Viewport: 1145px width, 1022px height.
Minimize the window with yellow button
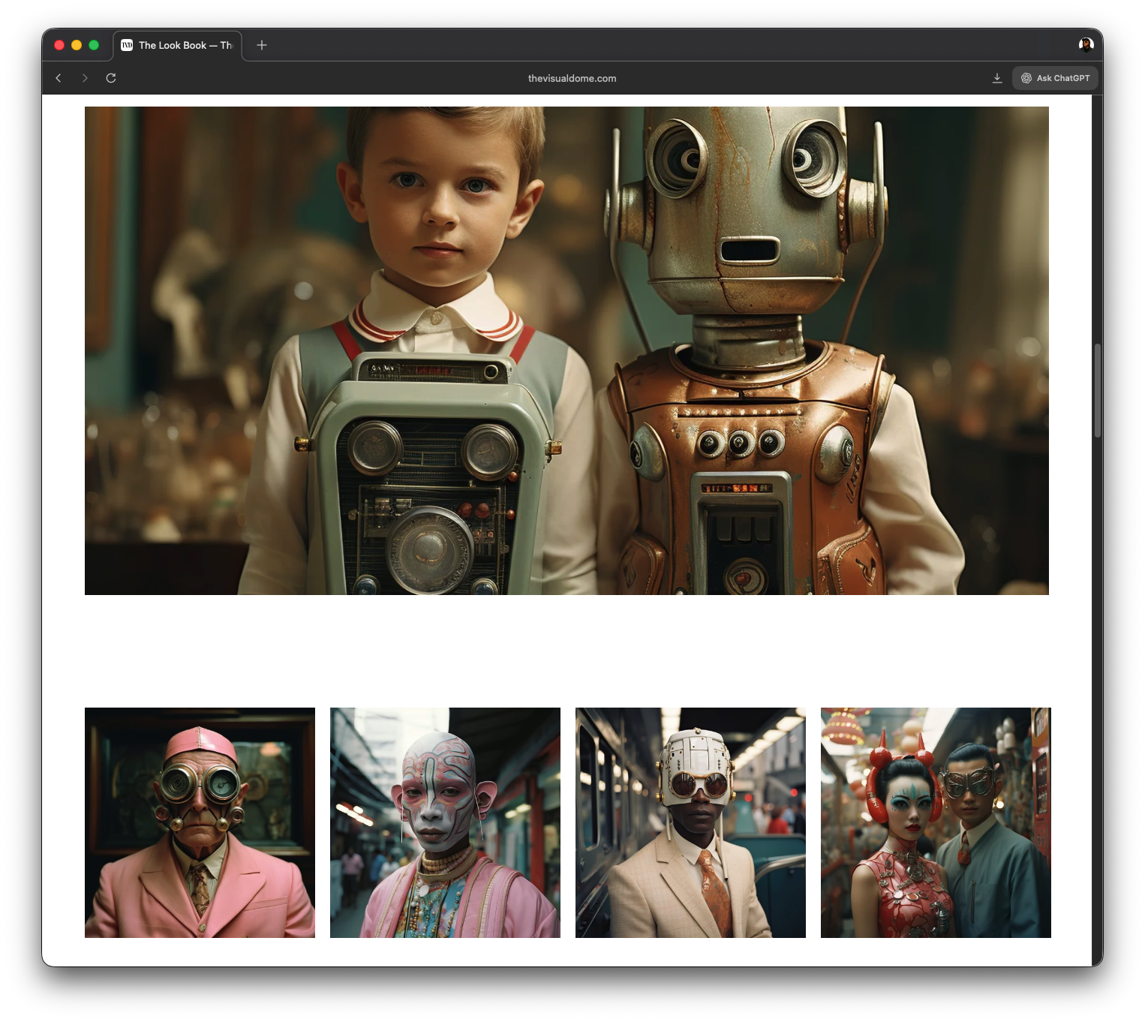pos(77,45)
